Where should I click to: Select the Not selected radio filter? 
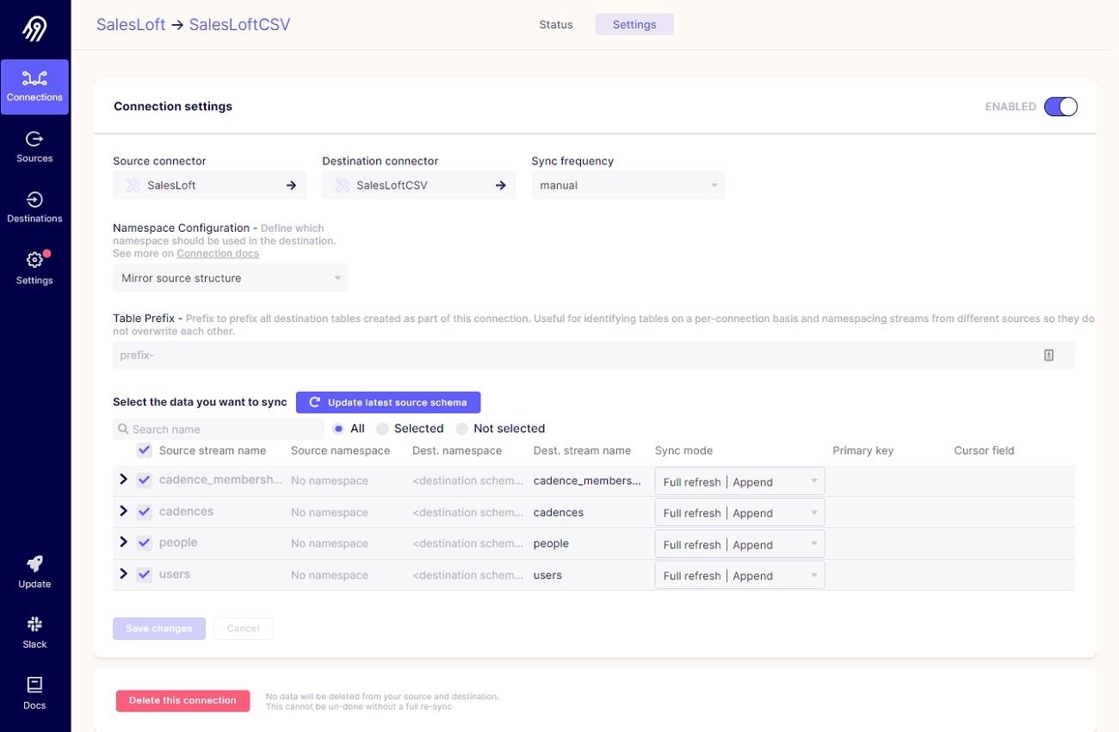462,429
